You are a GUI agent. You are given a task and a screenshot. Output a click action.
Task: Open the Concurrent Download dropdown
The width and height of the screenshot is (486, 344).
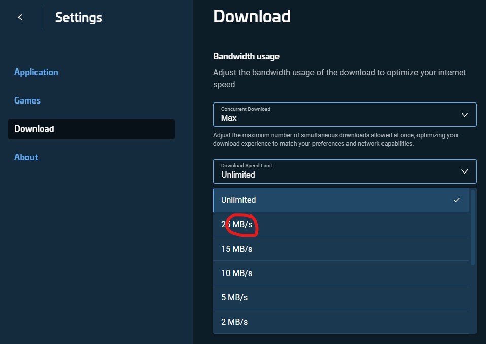[x=345, y=115]
